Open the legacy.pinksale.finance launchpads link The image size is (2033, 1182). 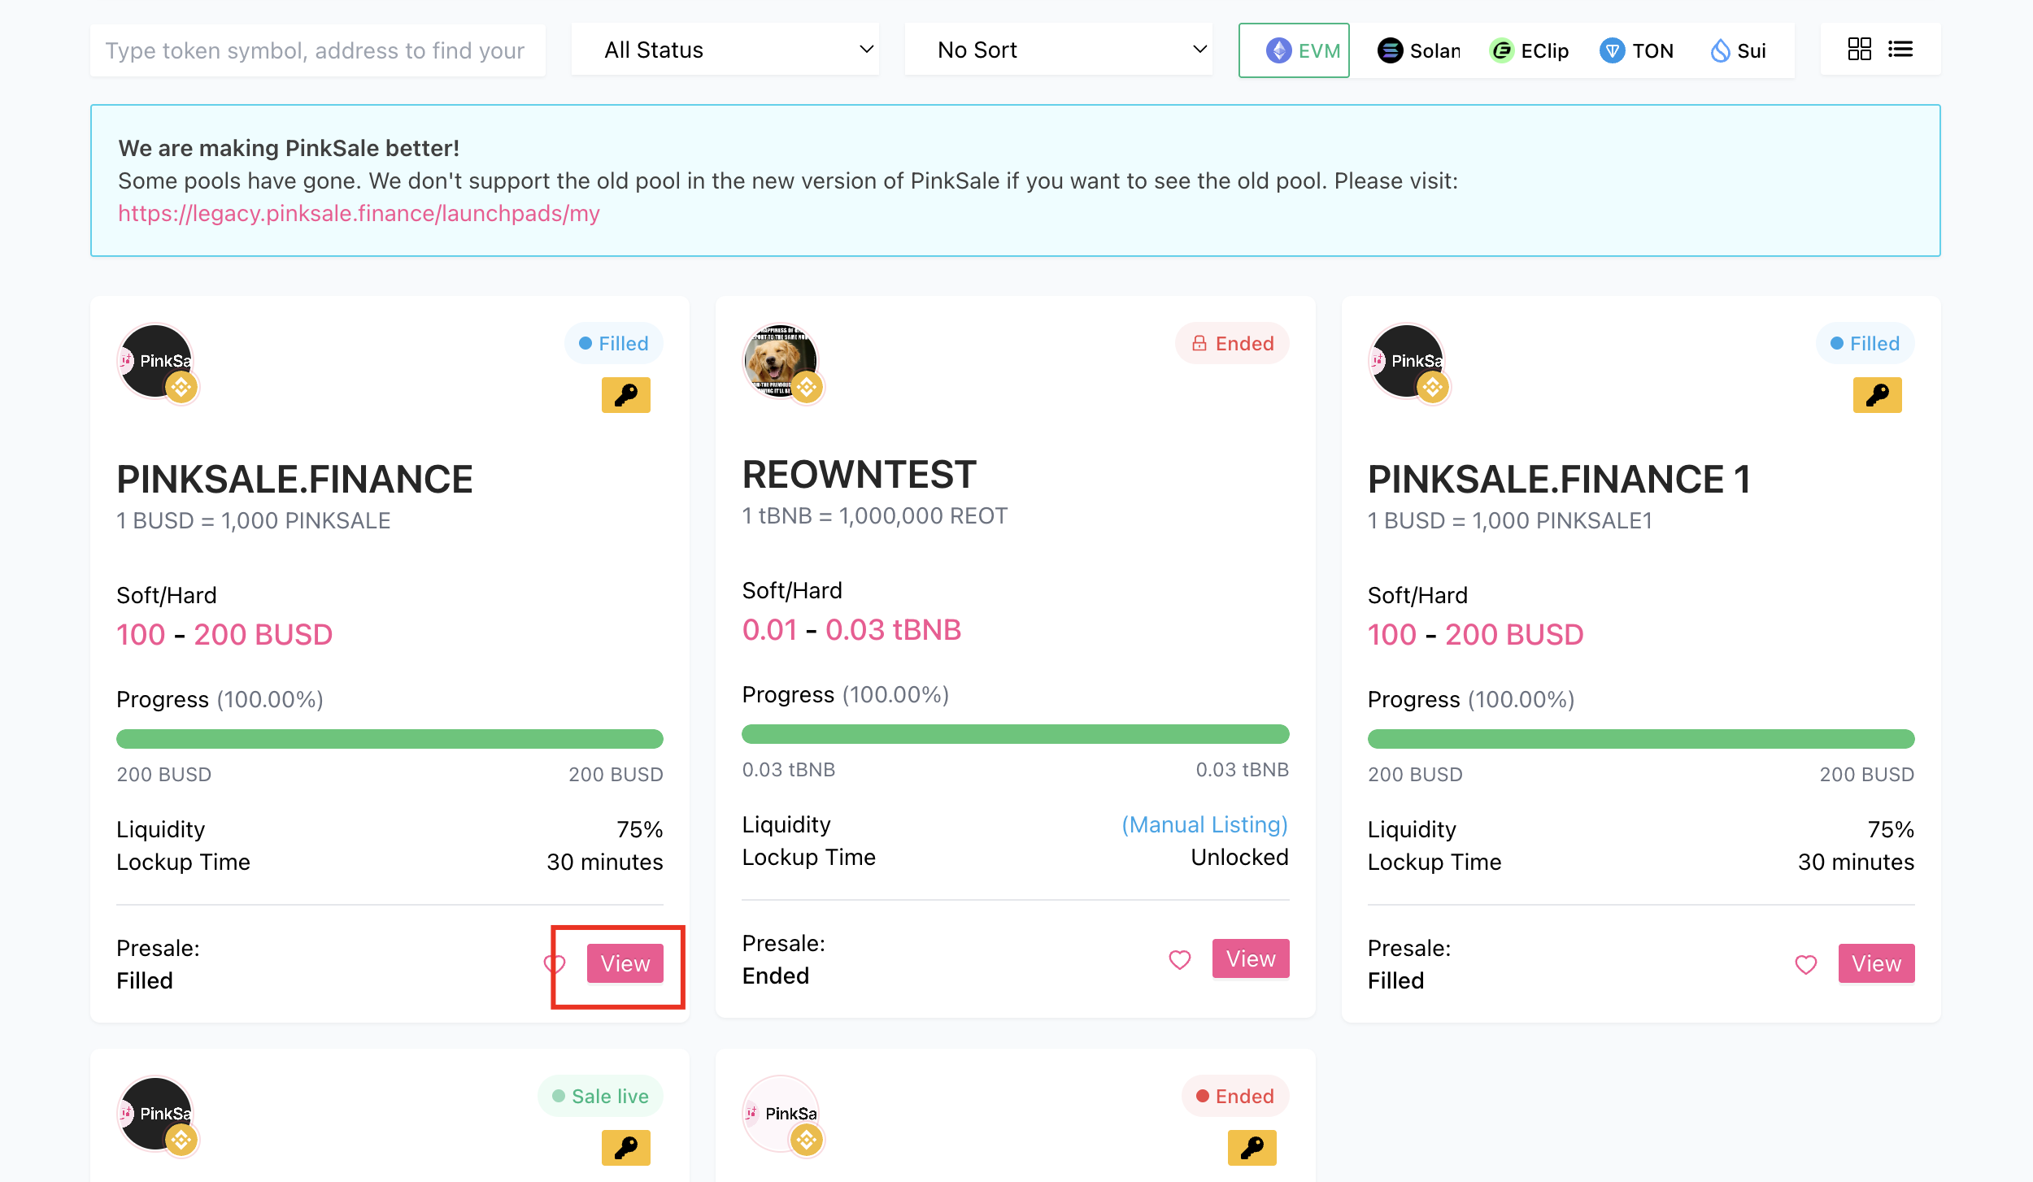pos(359,213)
